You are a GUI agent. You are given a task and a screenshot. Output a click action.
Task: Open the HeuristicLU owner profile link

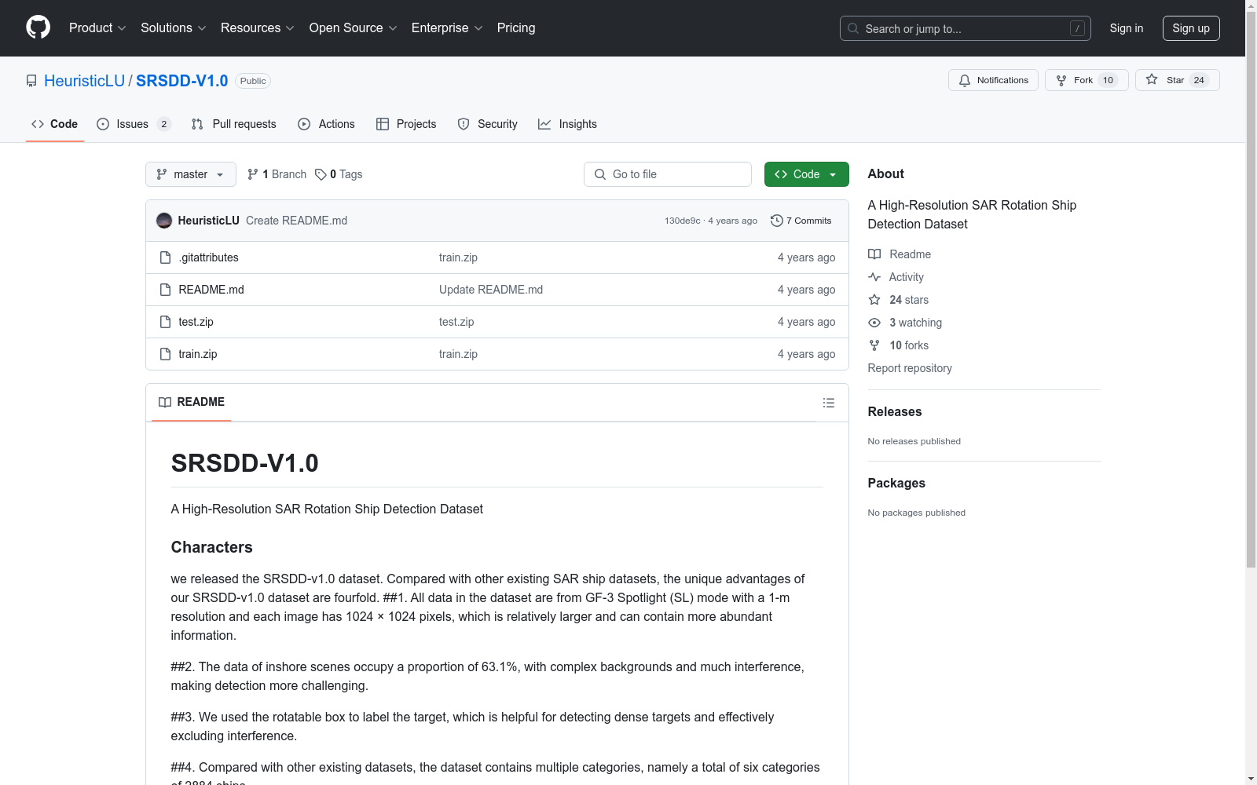[x=84, y=81]
